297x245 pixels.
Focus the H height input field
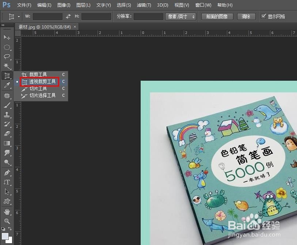96,16
